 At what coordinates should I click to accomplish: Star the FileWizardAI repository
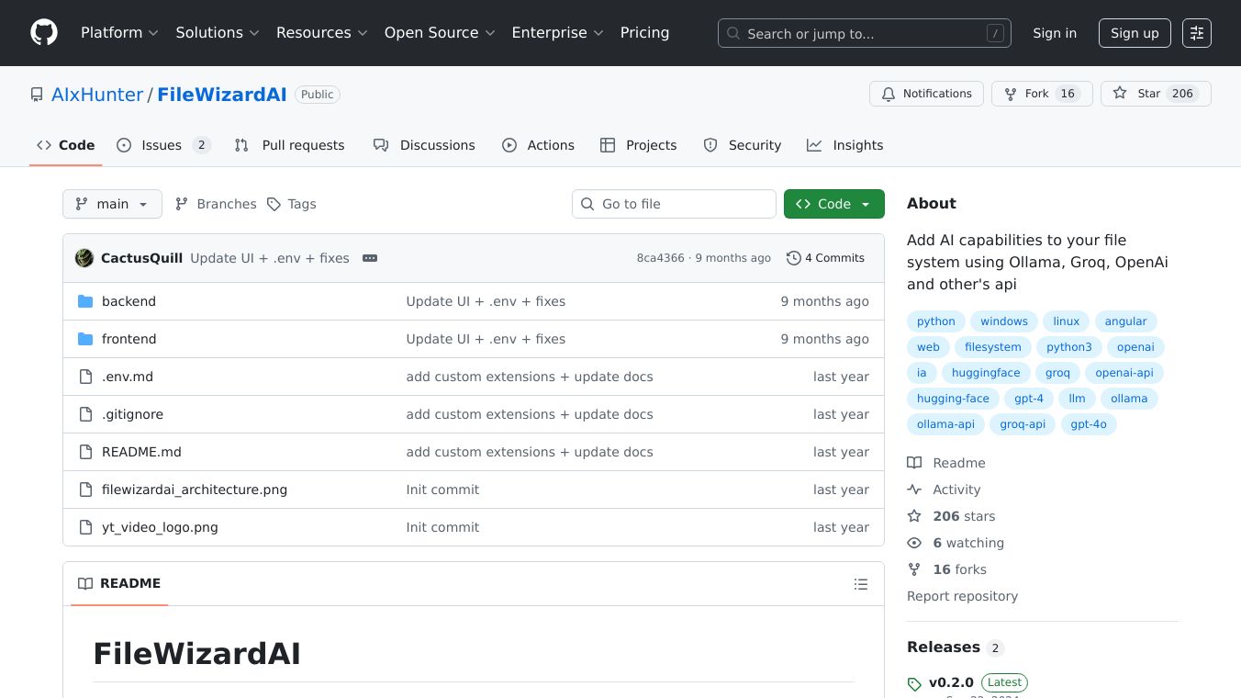(1138, 94)
